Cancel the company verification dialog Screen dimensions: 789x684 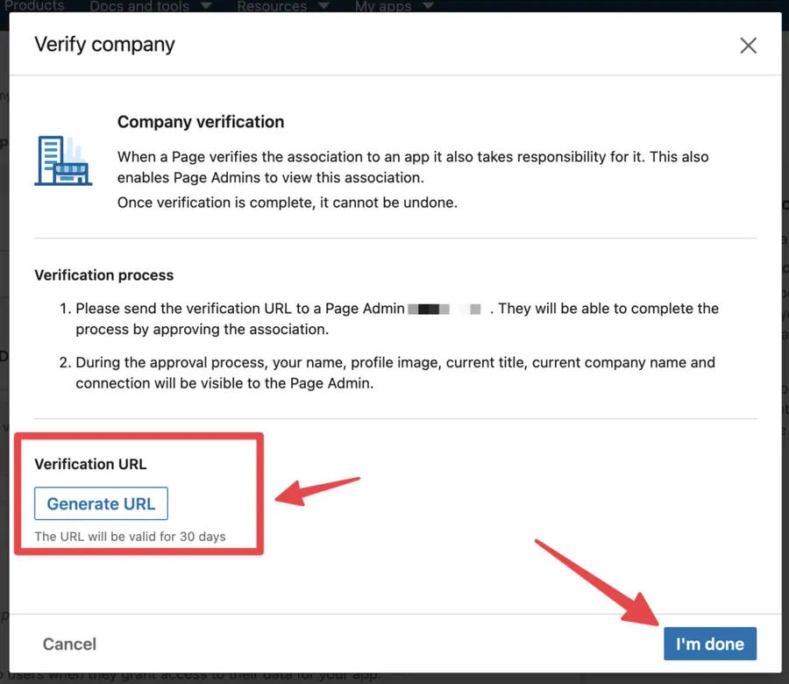point(68,643)
